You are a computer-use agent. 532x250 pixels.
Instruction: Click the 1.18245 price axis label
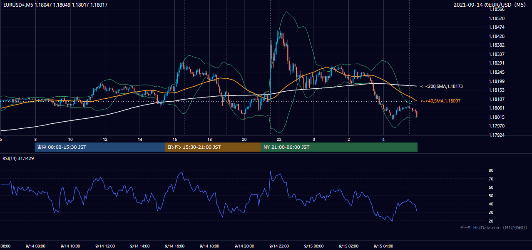497,72
